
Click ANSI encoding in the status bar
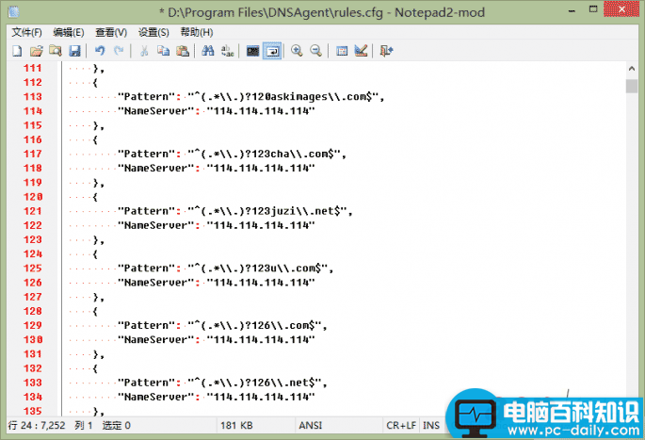coord(311,425)
